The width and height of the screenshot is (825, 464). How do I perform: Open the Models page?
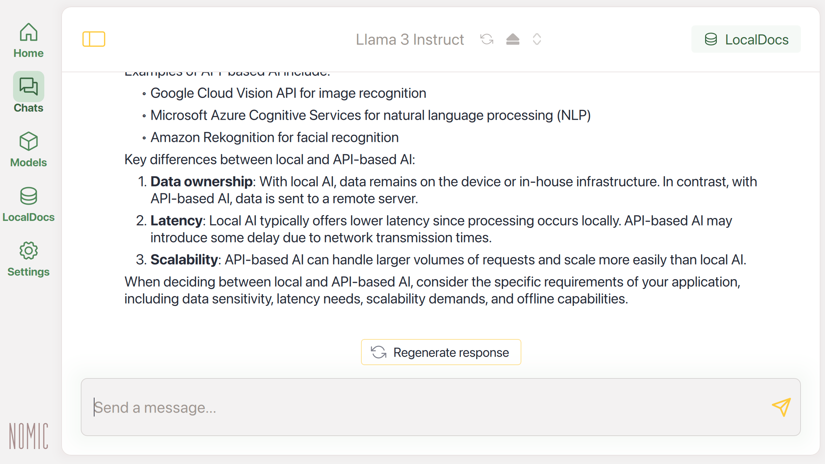click(x=28, y=150)
